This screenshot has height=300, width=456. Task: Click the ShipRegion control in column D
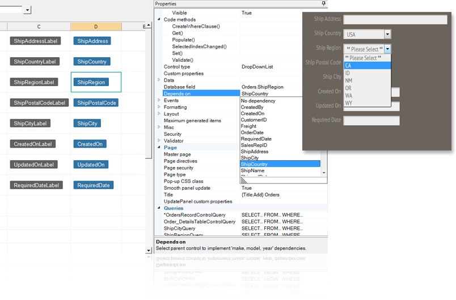click(91, 82)
